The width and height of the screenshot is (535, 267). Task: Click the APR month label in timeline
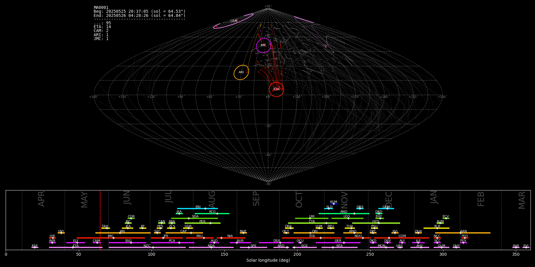[x=41, y=198]
